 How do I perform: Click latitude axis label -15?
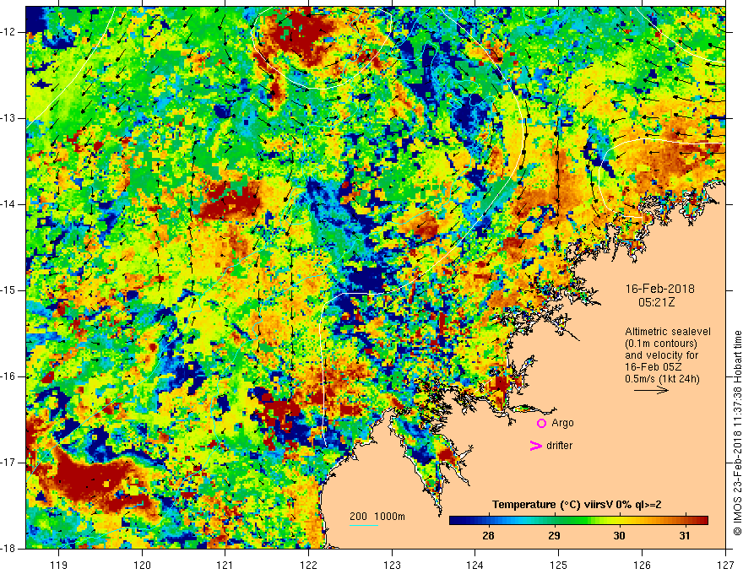8,290
